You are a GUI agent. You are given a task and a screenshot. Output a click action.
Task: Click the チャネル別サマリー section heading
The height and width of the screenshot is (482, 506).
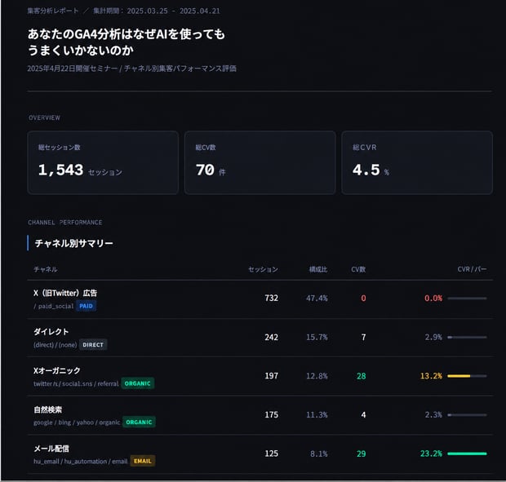pyautogui.click(x=74, y=243)
